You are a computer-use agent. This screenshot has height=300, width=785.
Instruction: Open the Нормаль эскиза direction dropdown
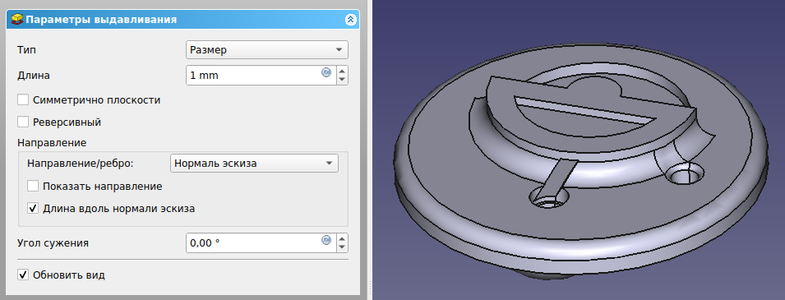(254, 164)
